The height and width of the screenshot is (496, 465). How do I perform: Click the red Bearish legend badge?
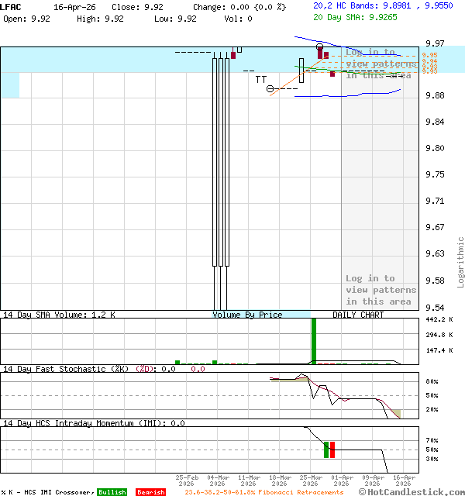(x=150, y=492)
